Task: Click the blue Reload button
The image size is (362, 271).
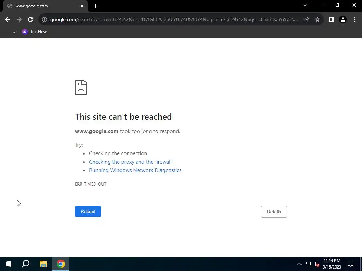Action: click(x=88, y=212)
